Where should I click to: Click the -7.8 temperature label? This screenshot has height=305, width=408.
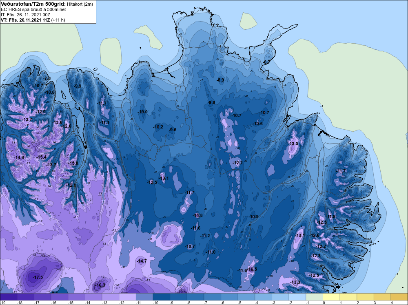tap(47, 78)
